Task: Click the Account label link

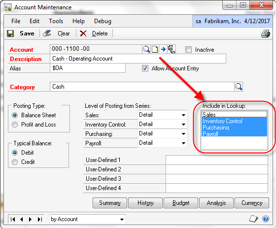Action: click(22, 50)
